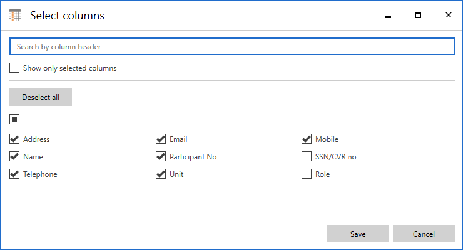Click the Deselect all button
Viewport: 463px width, 250px height.
coord(41,97)
